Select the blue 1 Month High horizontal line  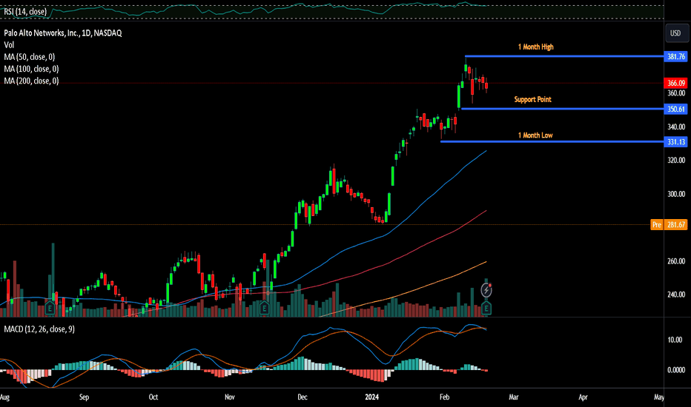[564, 56]
